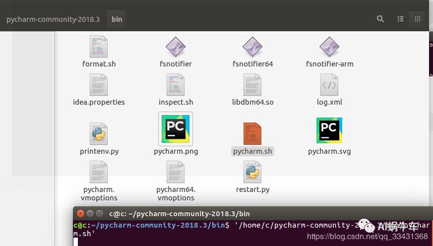The height and width of the screenshot is (246, 433).
Task: Select the pycharm64.vmoptions file icon
Action: click(176, 172)
